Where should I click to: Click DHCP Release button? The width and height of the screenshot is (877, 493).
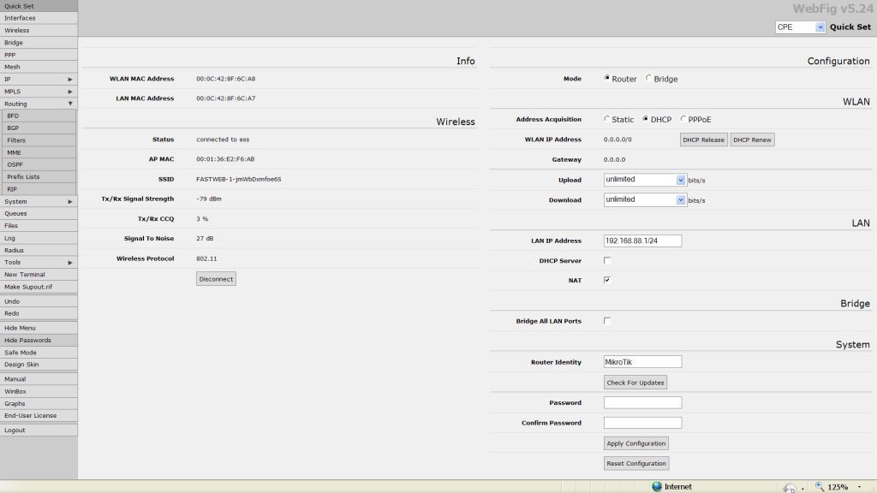[704, 140]
